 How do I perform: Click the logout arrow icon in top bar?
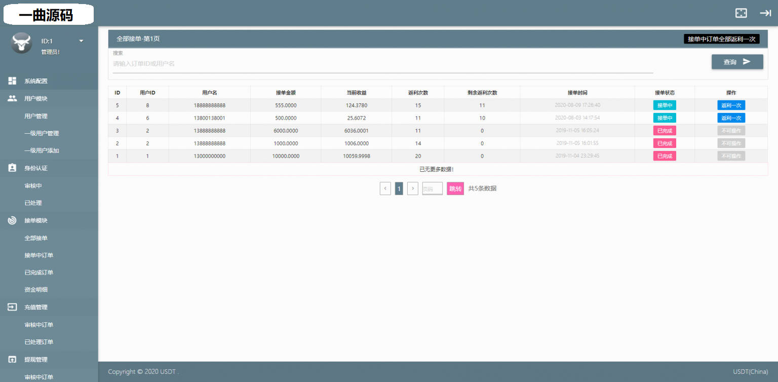coord(765,13)
